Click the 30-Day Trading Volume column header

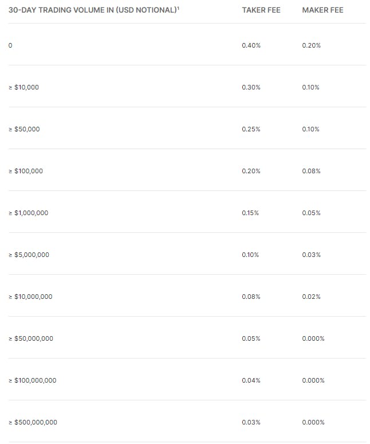tap(93, 10)
